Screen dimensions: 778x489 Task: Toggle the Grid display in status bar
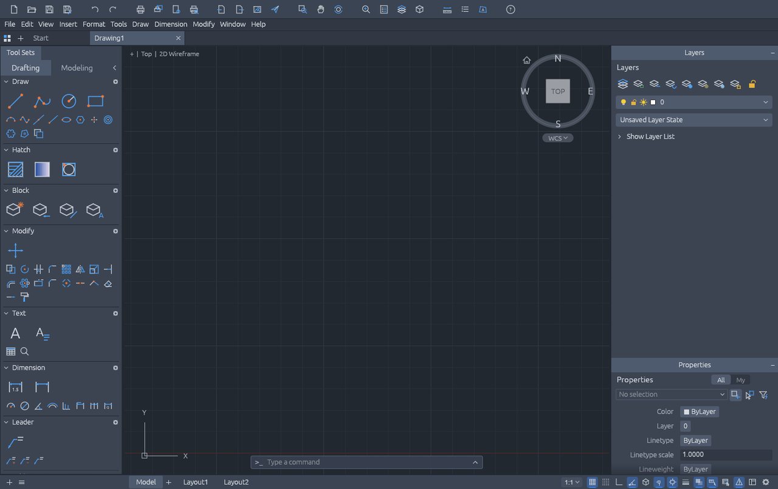[x=592, y=482]
